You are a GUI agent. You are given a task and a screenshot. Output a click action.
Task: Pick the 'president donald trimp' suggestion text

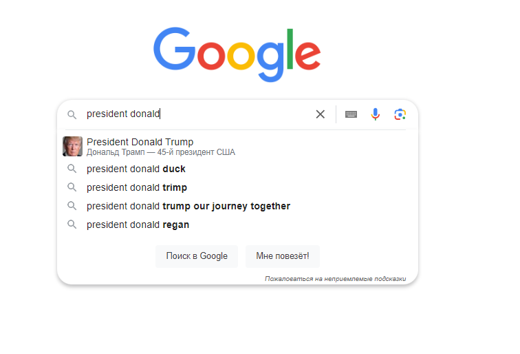(x=137, y=187)
